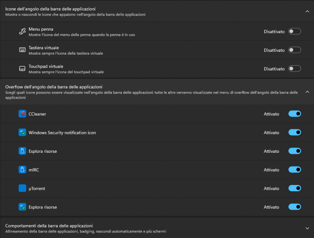This screenshot has height=238, width=314.
Task: Collapse the Overflow dell'angolo section
Action: coord(307,92)
